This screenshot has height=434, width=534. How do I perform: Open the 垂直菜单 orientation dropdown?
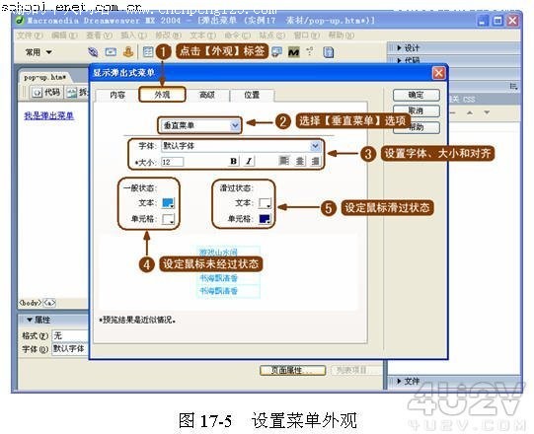199,125
